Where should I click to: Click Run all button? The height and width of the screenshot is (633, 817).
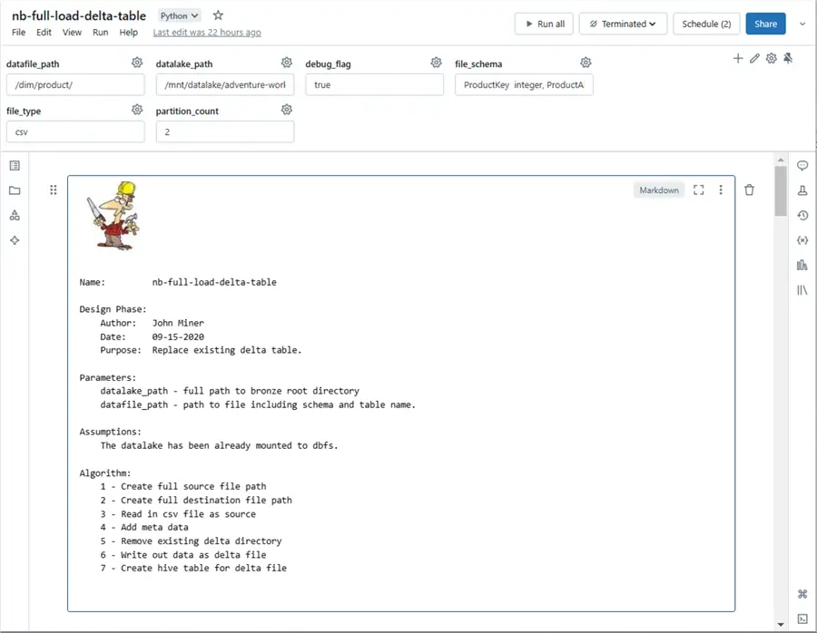tap(544, 24)
